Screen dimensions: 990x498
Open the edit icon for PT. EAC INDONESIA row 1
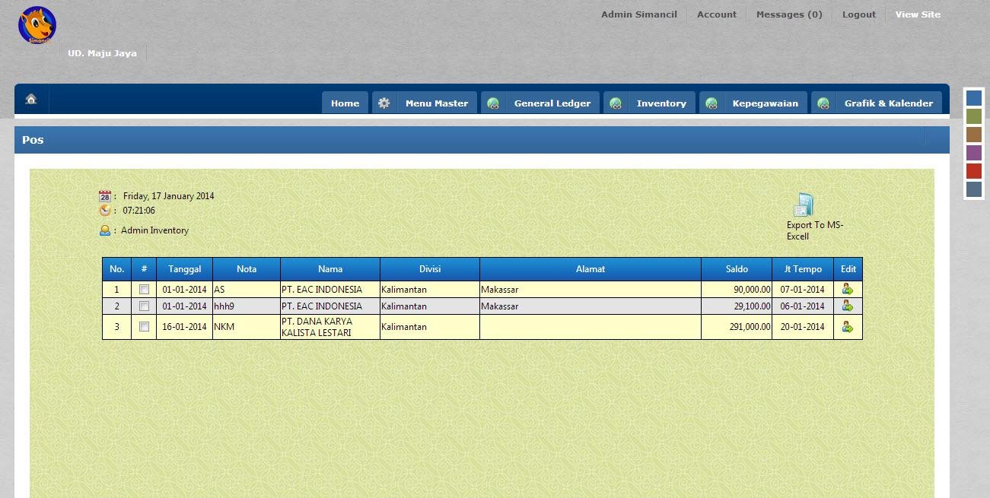[x=848, y=289]
